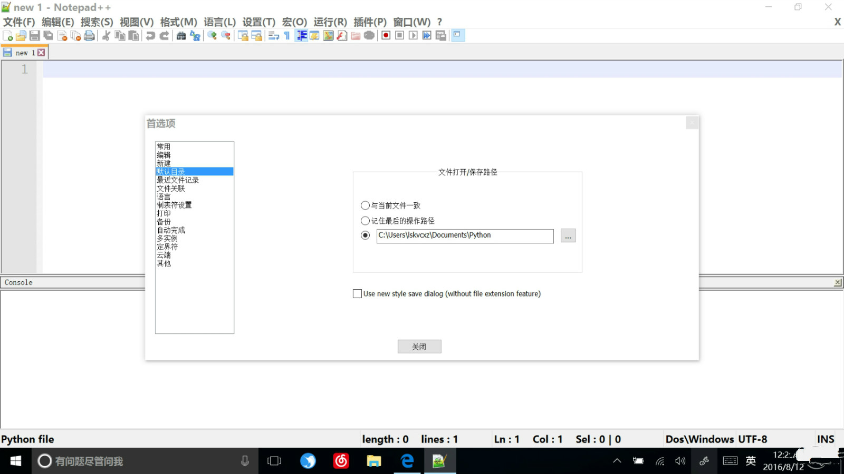Screen dimensions: 844x474
Task: Click the default directory path field
Action: (465, 236)
